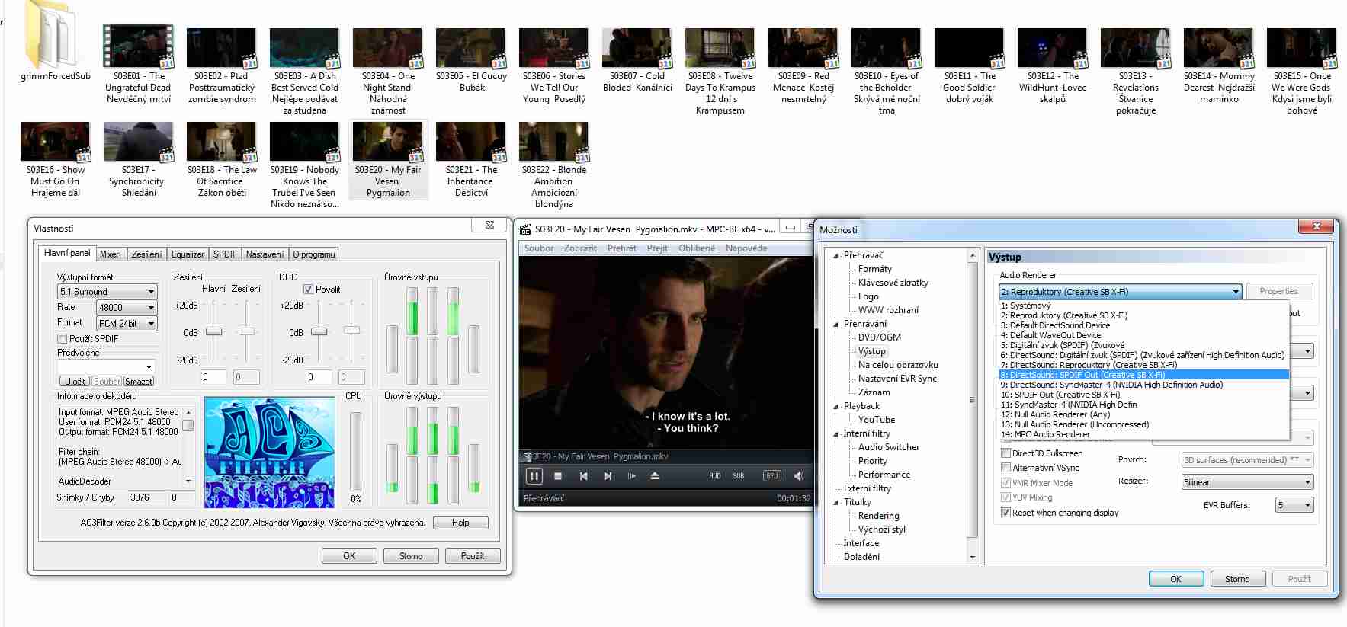Select Audio Switcher in options tree
Viewport: 1347px width, 627px height.
[888, 447]
